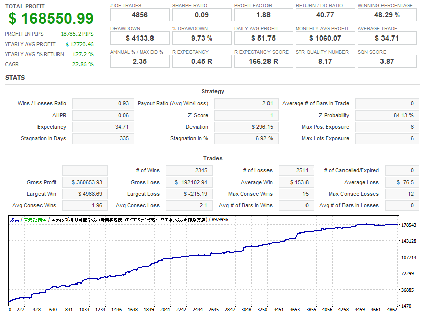Select the Payout Ratio (Avg Win/Loss) label

point(173,104)
